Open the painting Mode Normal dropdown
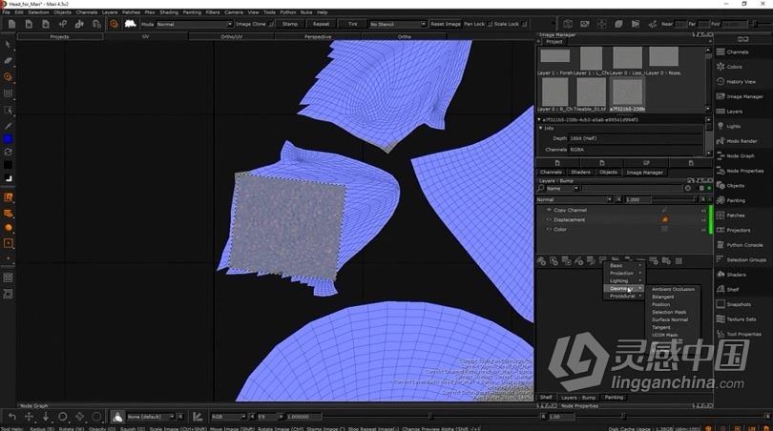The height and width of the screenshot is (431, 773). click(x=194, y=24)
